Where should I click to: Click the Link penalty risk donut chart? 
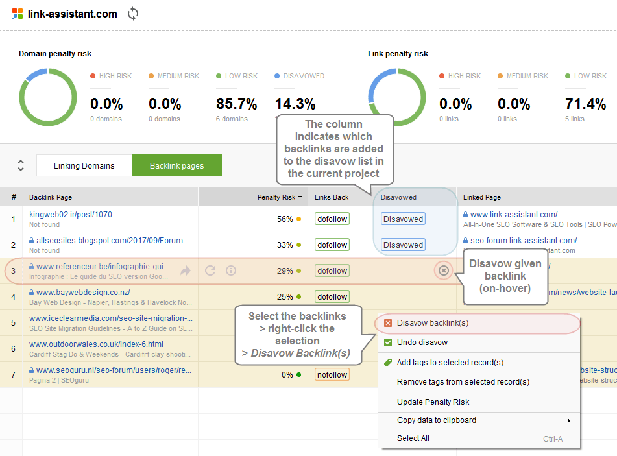(x=396, y=97)
